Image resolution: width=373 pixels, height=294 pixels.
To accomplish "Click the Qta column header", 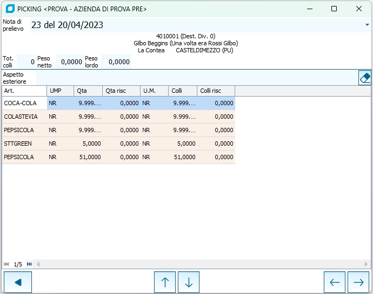I will 88,91.
